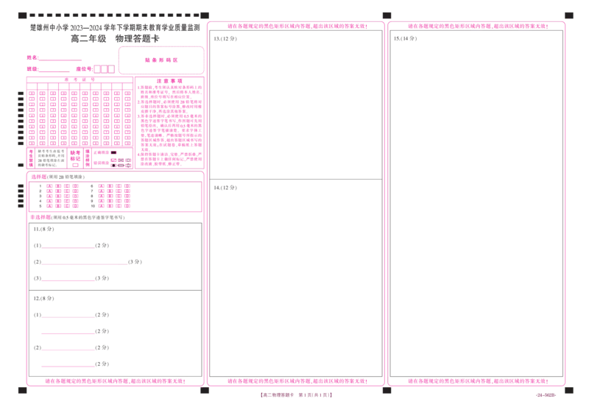Click the lower half of the middle panel
This screenshot has height=407, width=589.
296,280
